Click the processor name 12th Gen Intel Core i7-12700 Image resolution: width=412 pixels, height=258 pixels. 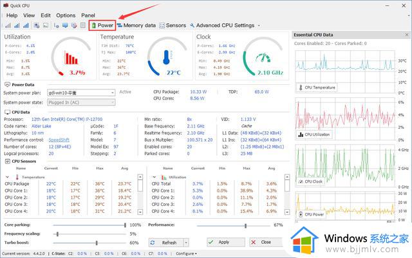67,119
